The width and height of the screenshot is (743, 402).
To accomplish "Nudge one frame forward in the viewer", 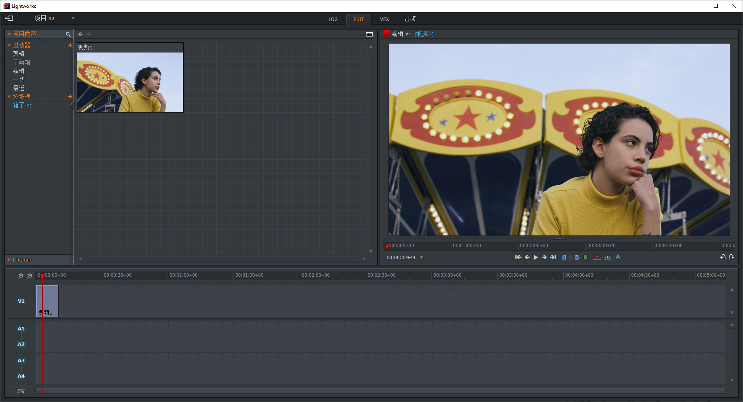I will point(544,257).
